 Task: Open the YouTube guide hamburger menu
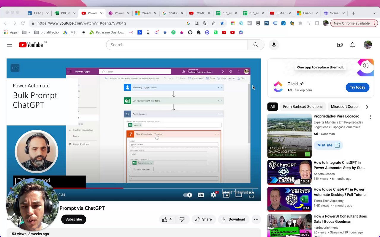pyautogui.click(x=9, y=45)
